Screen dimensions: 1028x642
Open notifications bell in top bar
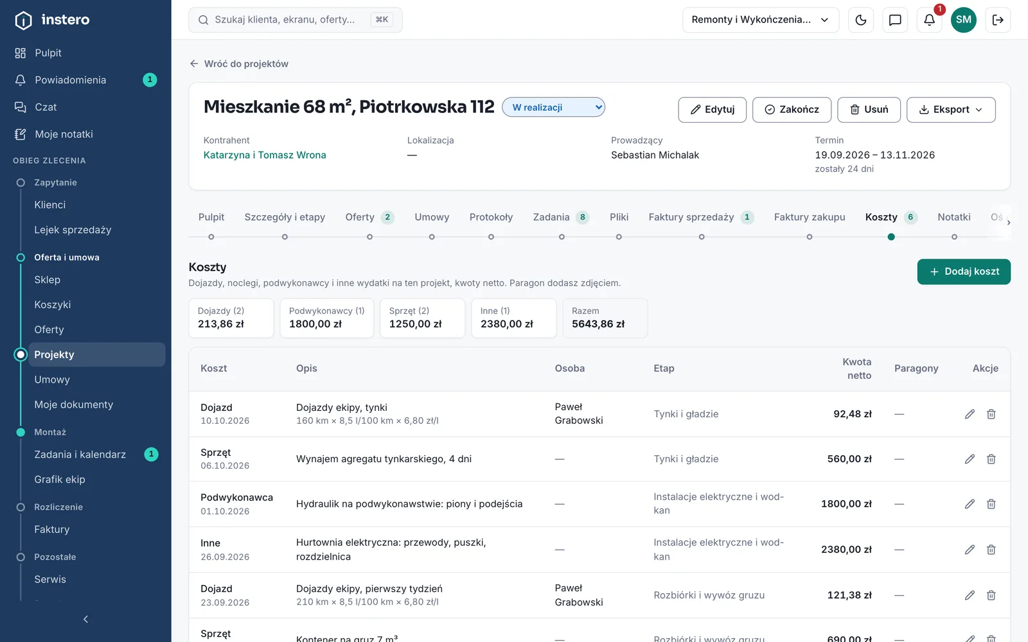929,20
